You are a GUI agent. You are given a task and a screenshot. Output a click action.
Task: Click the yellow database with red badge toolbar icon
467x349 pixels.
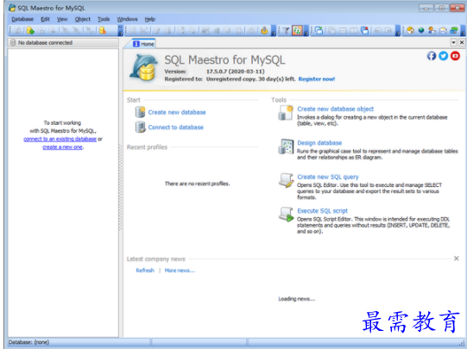click(x=103, y=30)
